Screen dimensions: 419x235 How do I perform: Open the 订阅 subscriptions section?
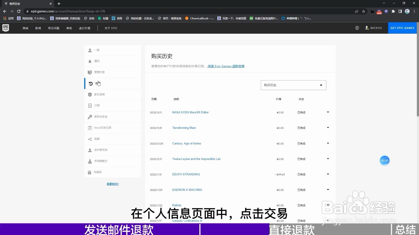(113, 105)
